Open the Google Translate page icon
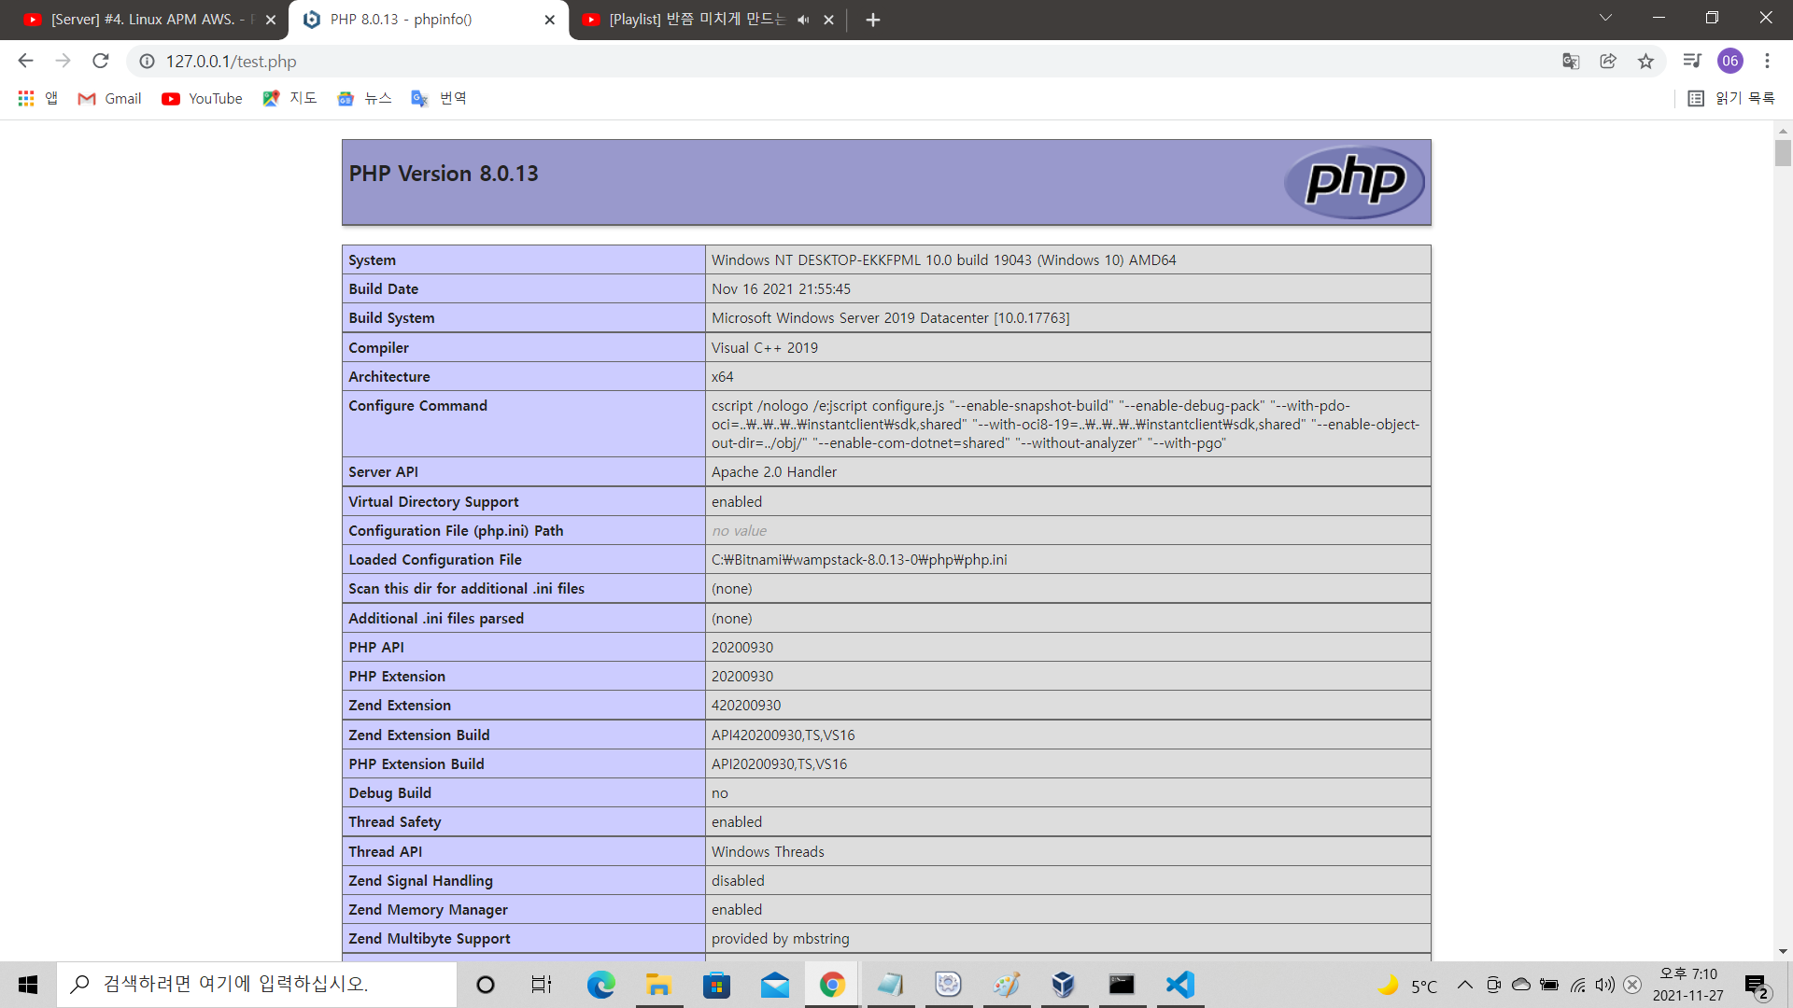This screenshot has height=1008, width=1793. (x=1571, y=61)
